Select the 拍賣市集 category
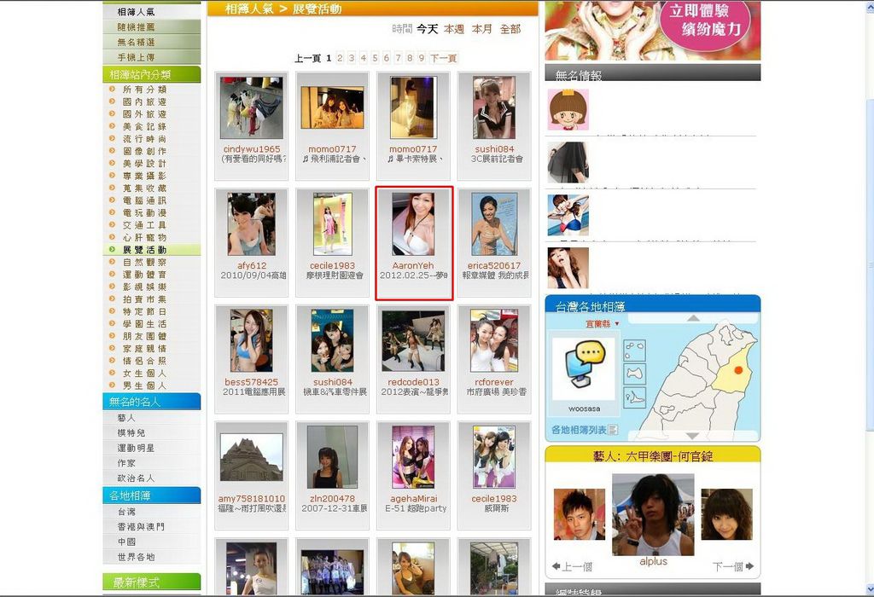 144,299
